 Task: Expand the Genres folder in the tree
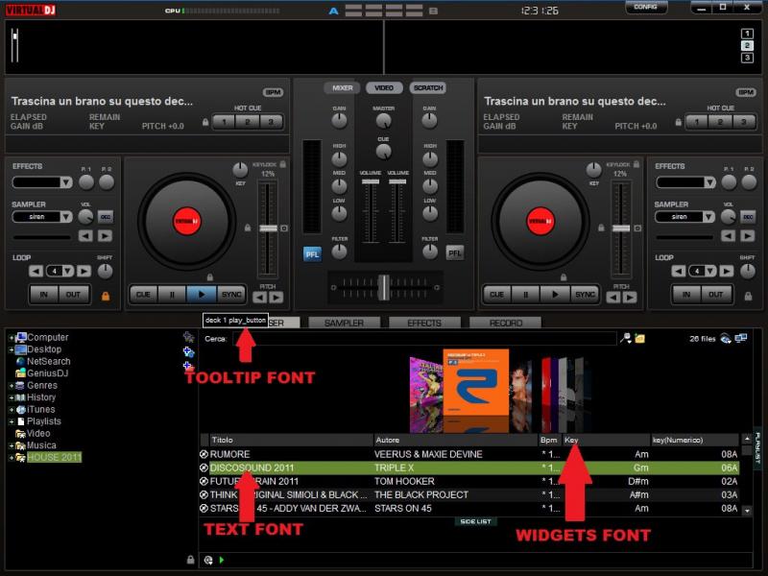(x=11, y=386)
